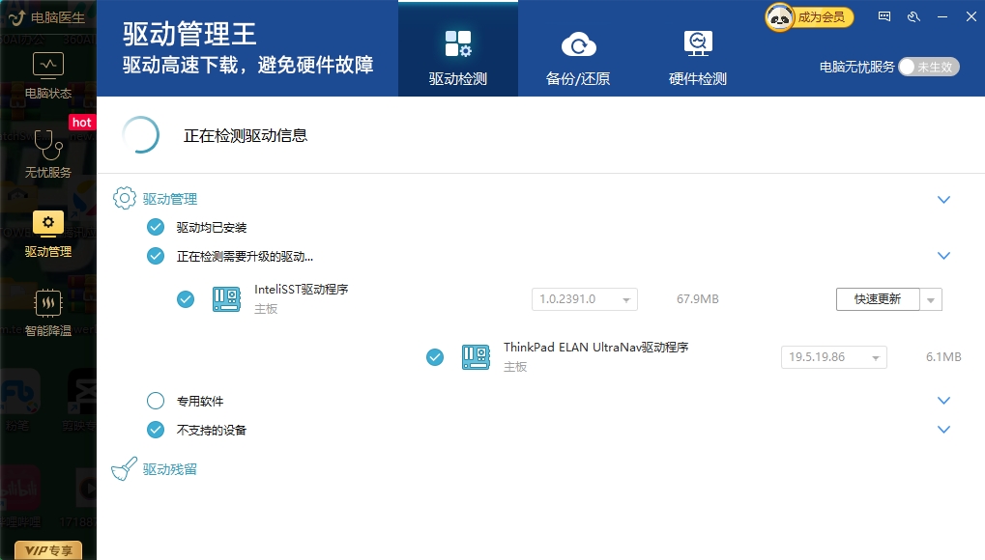Click the InteliSST驱动程序 name
Viewport: 985px width, 560px height.
click(x=301, y=290)
